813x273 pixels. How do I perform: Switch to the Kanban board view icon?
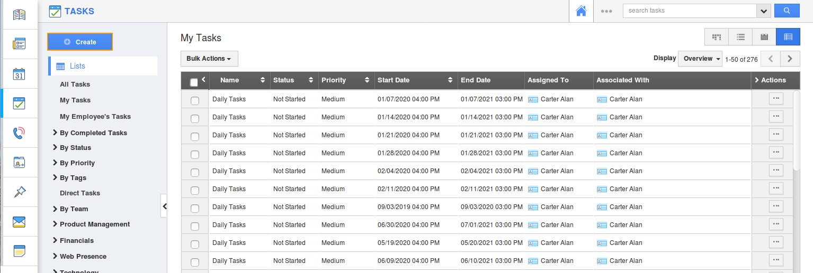click(716, 37)
